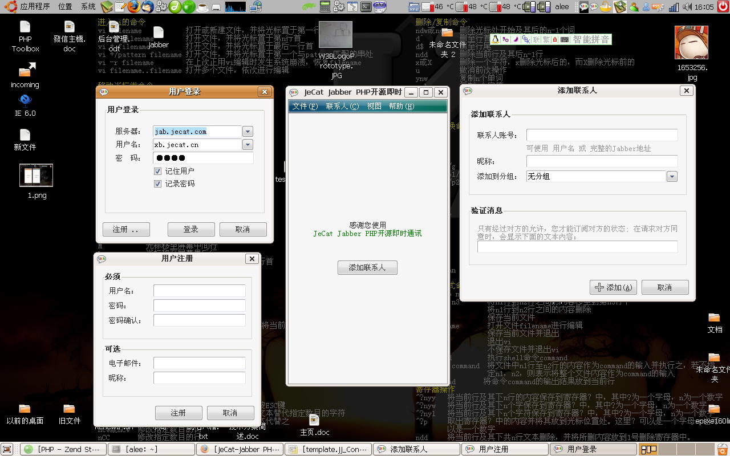Open the calculator icon in the top panel
Screen dimensions: 730x456
tap(325, 7)
